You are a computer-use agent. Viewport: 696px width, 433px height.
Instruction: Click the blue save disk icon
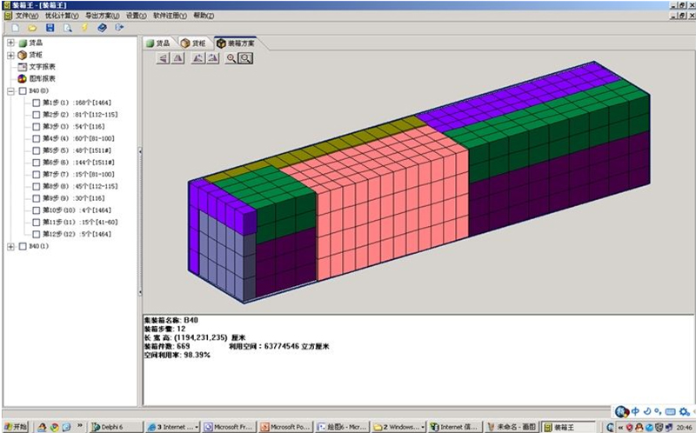point(50,28)
